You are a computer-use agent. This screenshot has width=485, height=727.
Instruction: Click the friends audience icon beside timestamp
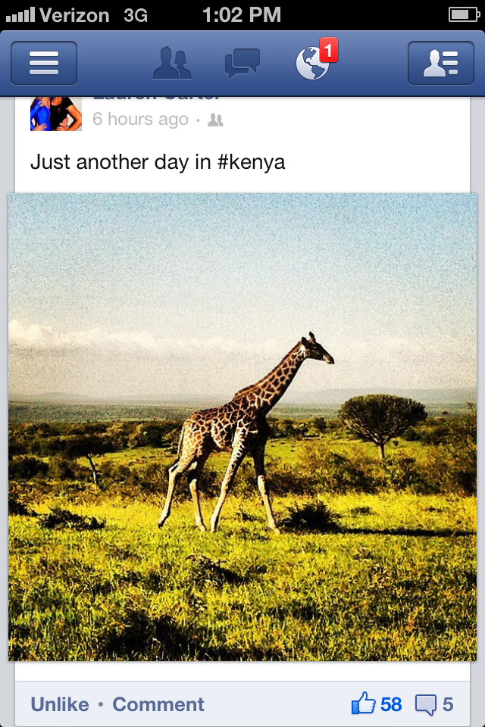[x=215, y=120]
